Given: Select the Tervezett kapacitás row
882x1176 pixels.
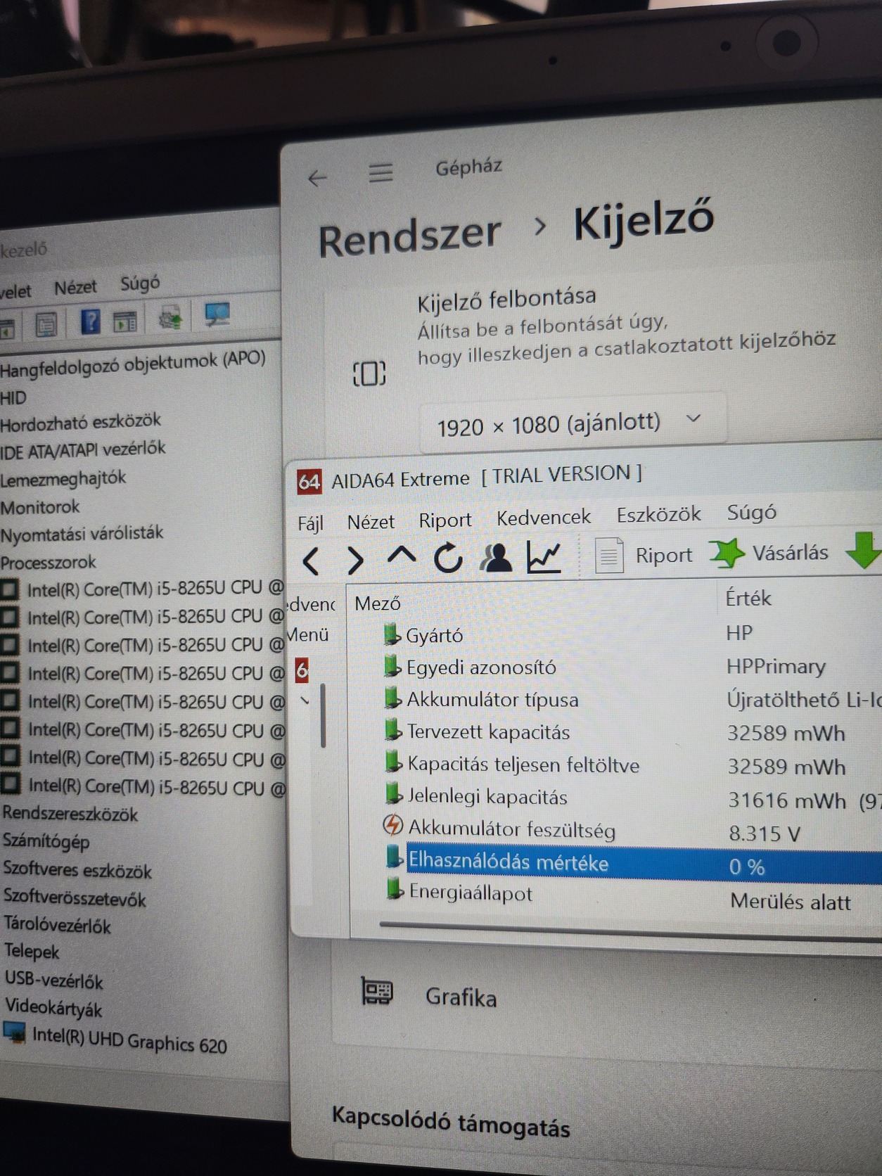Looking at the screenshot, I should (x=616, y=731).
